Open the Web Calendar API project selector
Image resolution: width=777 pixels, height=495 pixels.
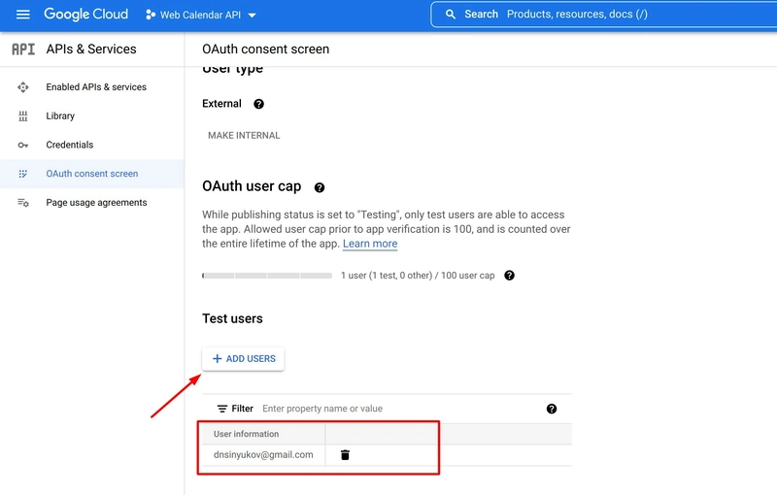coord(201,16)
